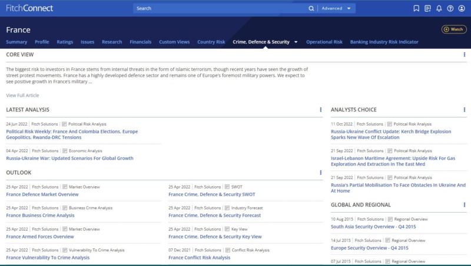Switch to the Country Risk tab
Screen dimensions: 471x266
point(211,42)
